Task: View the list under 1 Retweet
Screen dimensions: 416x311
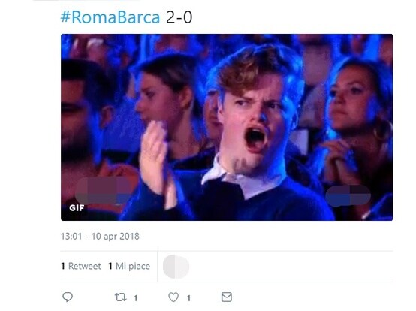Action: click(x=81, y=266)
